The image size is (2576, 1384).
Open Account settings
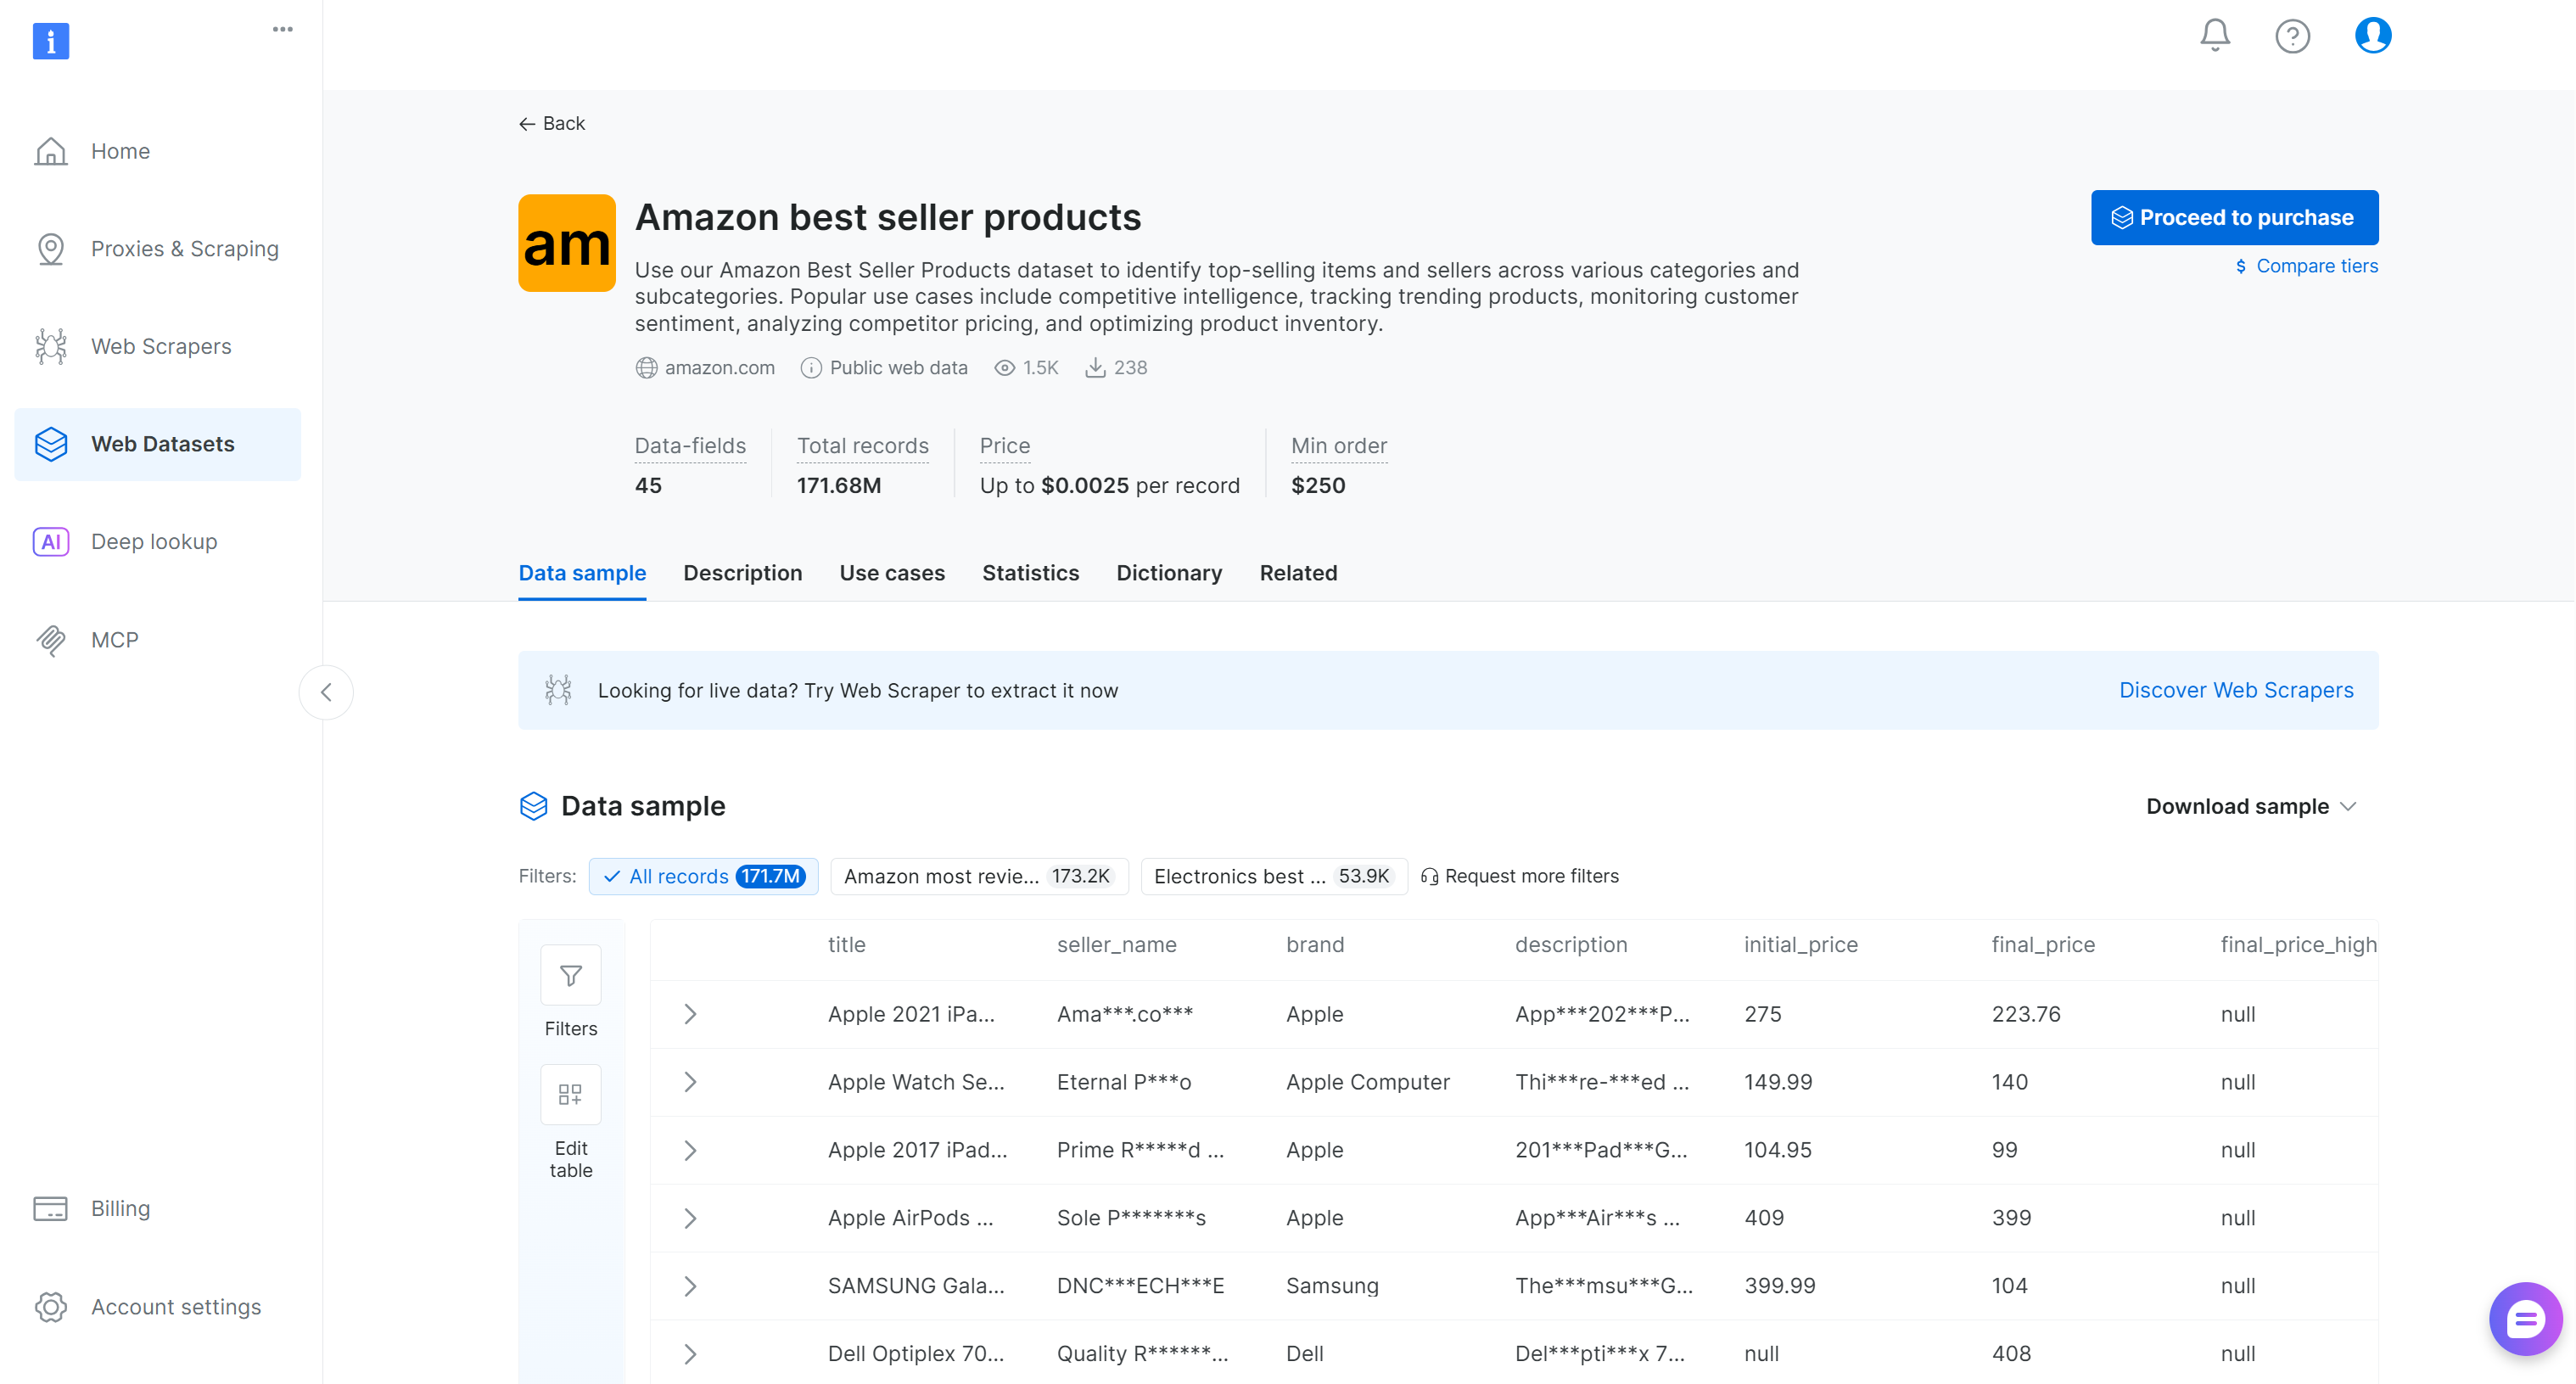point(176,1306)
